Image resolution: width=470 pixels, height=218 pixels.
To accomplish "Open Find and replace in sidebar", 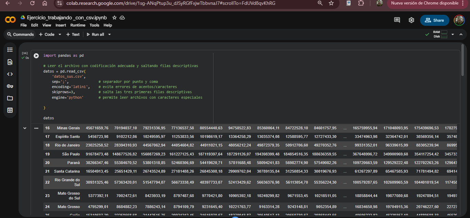I will click(x=10, y=62).
